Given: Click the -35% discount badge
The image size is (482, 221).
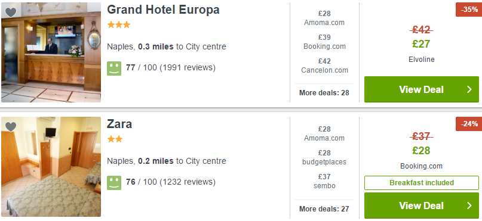Looking at the screenshot, I should [469, 10].
